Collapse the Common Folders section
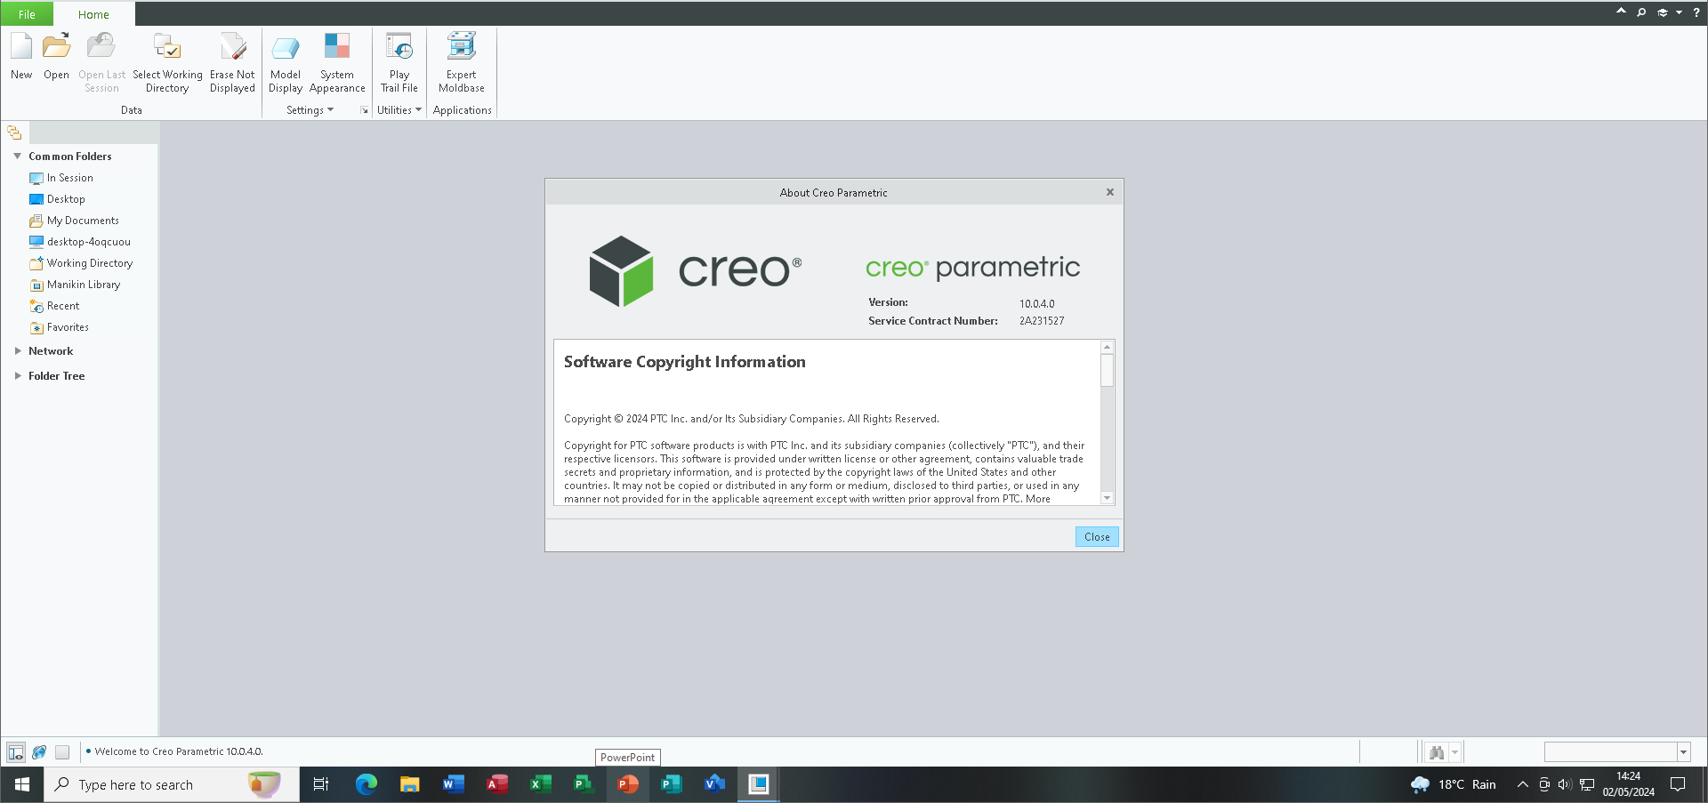This screenshot has height=803, width=1708. click(x=17, y=157)
